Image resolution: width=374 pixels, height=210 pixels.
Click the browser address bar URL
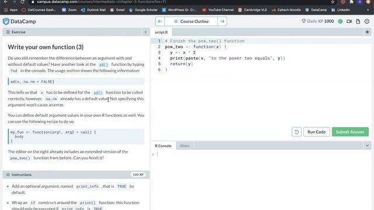click(102, 2)
